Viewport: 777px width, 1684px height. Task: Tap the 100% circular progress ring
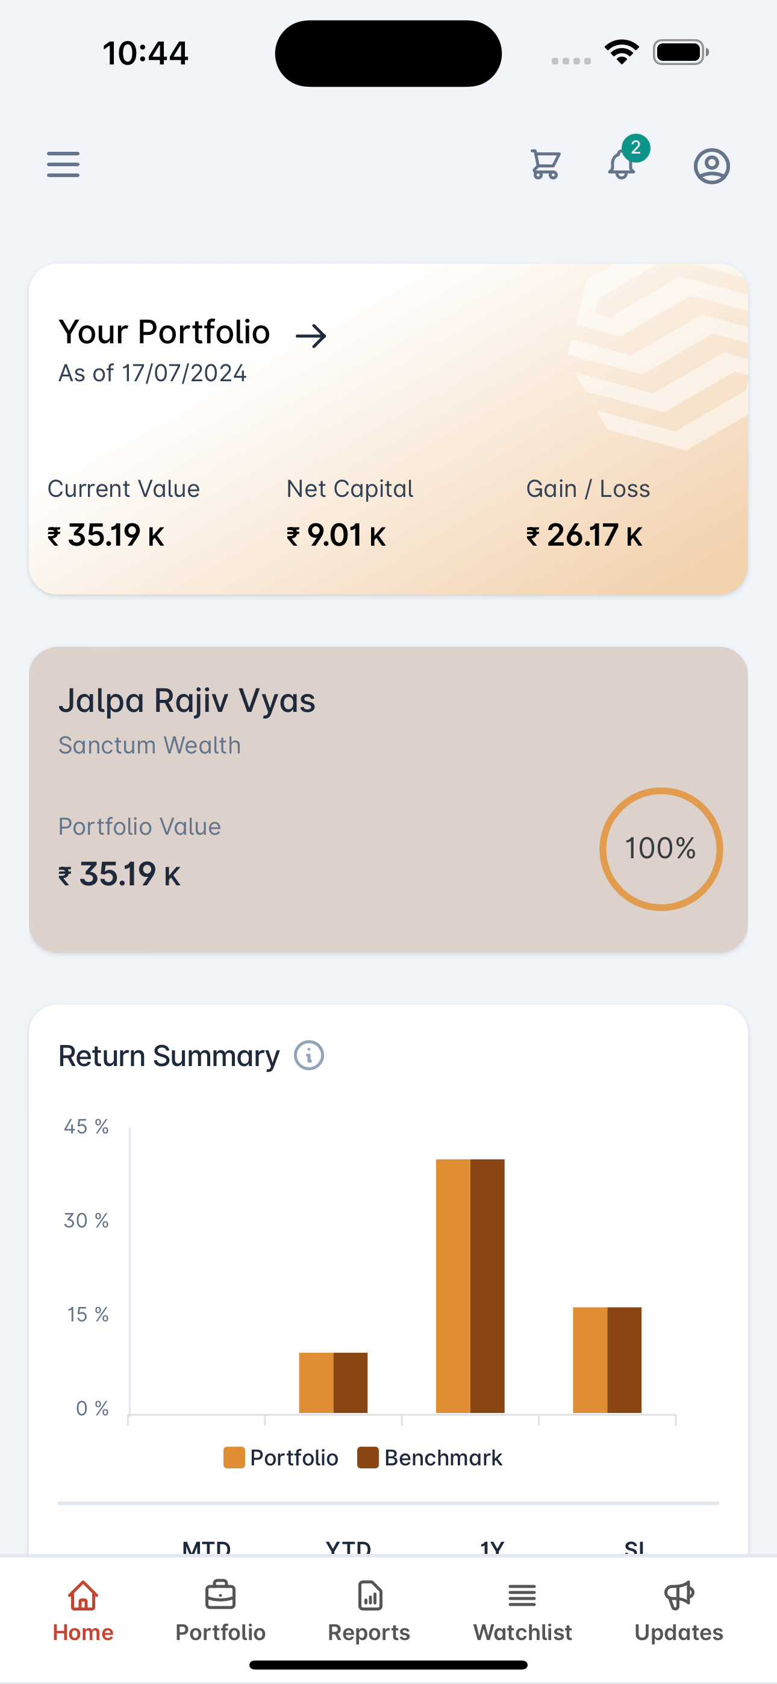(x=661, y=849)
